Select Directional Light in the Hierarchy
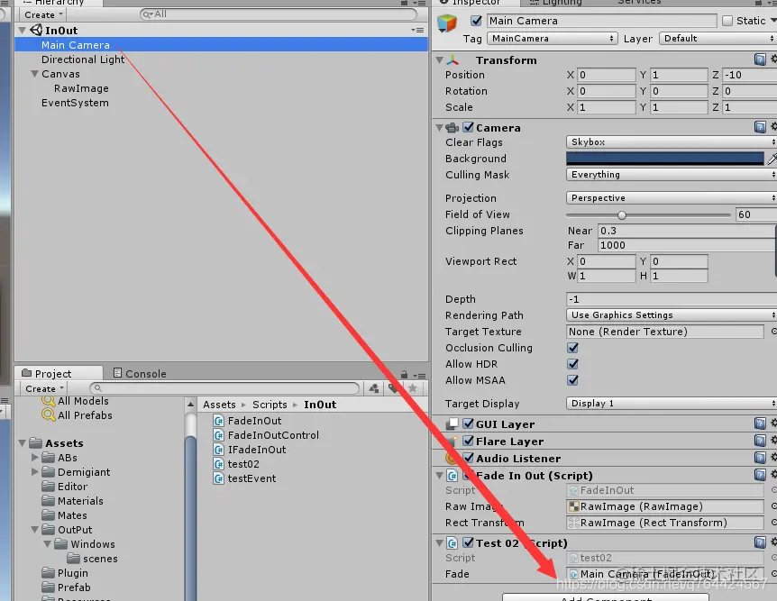777x601 pixels. pos(83,59)
